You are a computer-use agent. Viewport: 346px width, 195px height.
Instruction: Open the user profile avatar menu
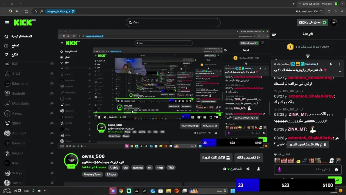click(334, 22)
